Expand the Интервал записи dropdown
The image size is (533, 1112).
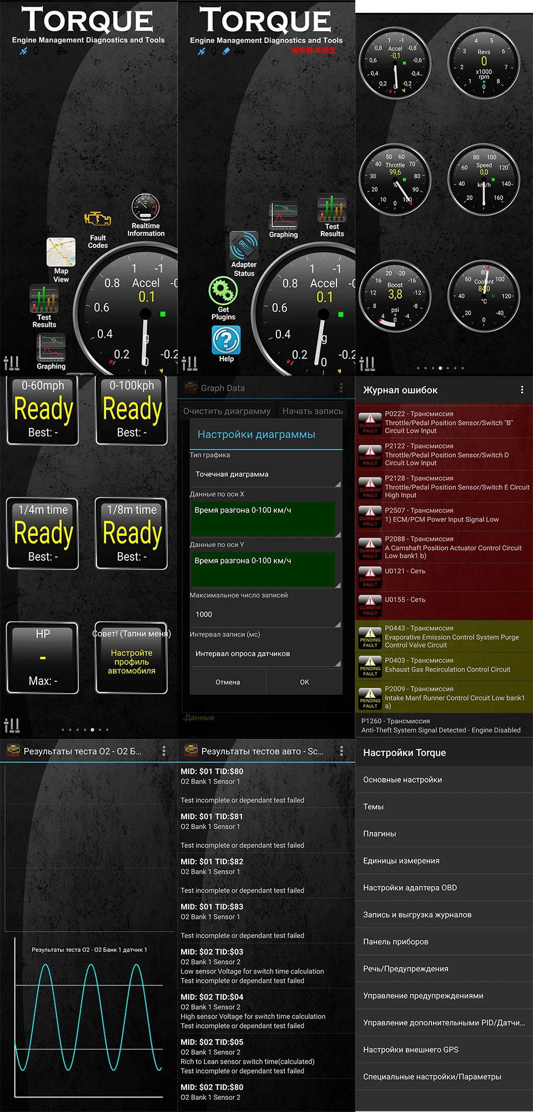tap(265, 654)
